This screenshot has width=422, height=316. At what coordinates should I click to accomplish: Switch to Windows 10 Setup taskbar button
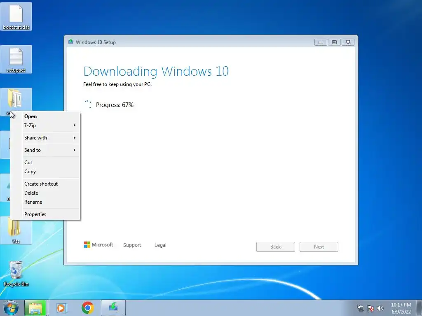pyautogui.click(x=113, y=308)
